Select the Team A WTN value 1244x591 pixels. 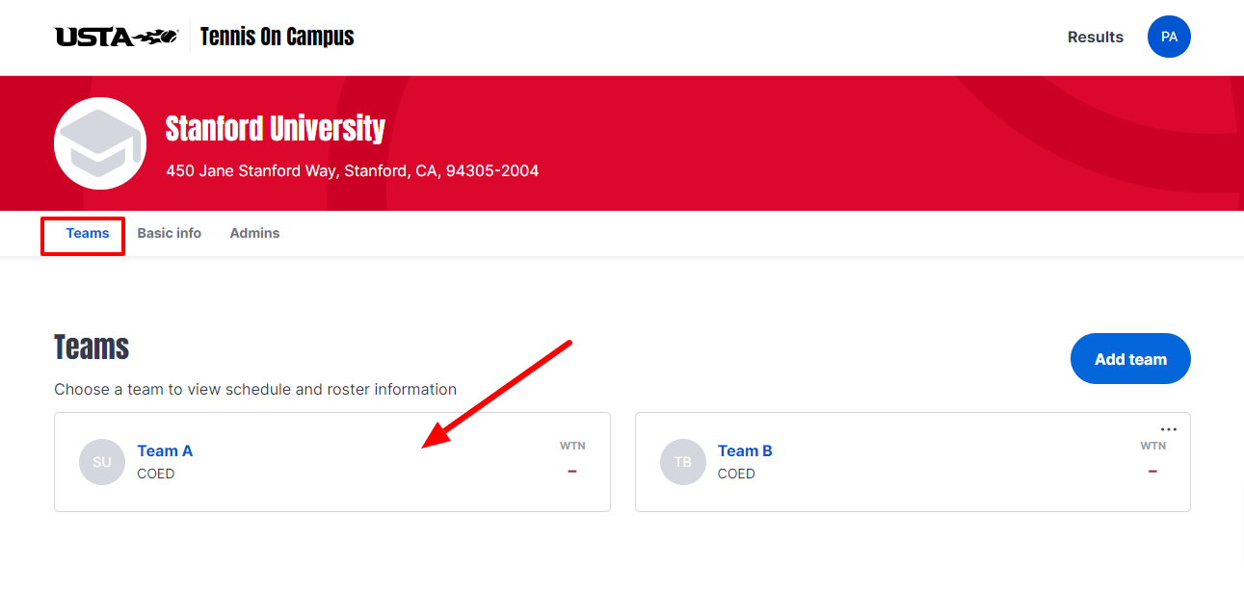pyautogui.click(x=572, y=471)
